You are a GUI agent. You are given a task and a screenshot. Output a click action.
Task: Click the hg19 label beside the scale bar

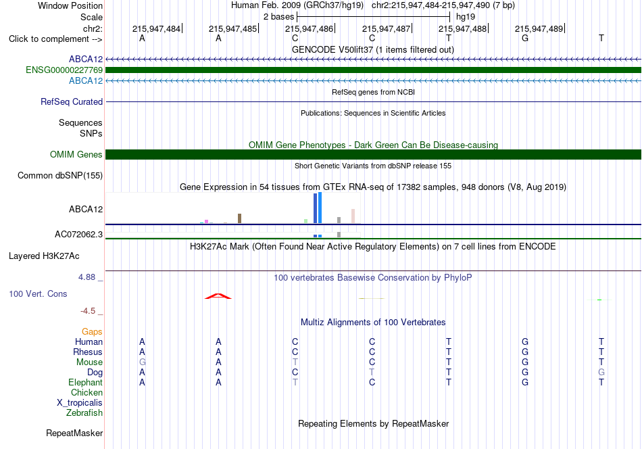click(466, 17)
